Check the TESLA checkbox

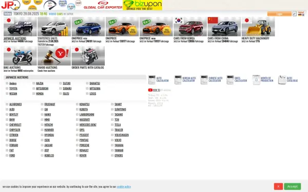coord(112,124)
